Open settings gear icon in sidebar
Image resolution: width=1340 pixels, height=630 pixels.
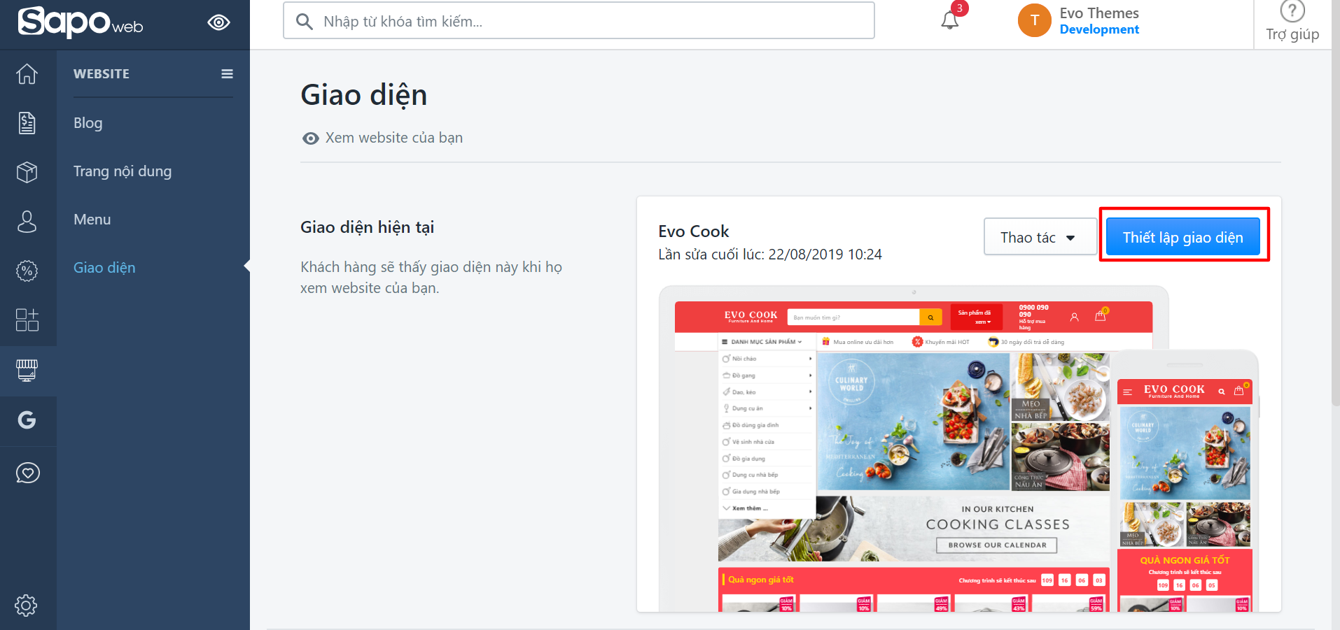point(27,606)
